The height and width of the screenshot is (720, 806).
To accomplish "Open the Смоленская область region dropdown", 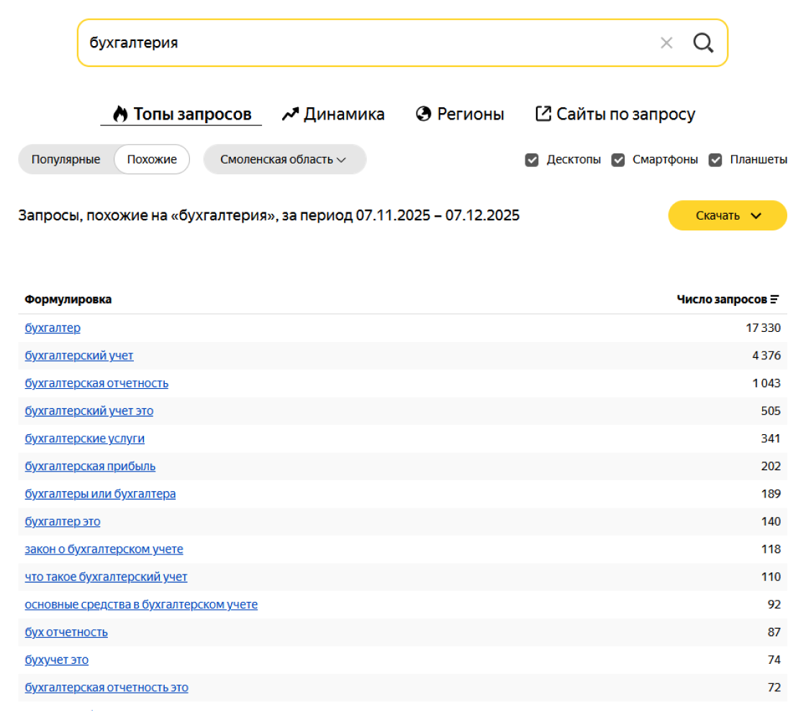I will tap(285, 159).
